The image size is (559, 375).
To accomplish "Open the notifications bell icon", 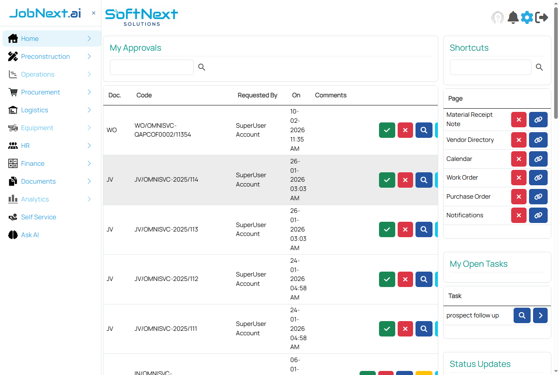I will pyautogui.click(x=512, y=17).
